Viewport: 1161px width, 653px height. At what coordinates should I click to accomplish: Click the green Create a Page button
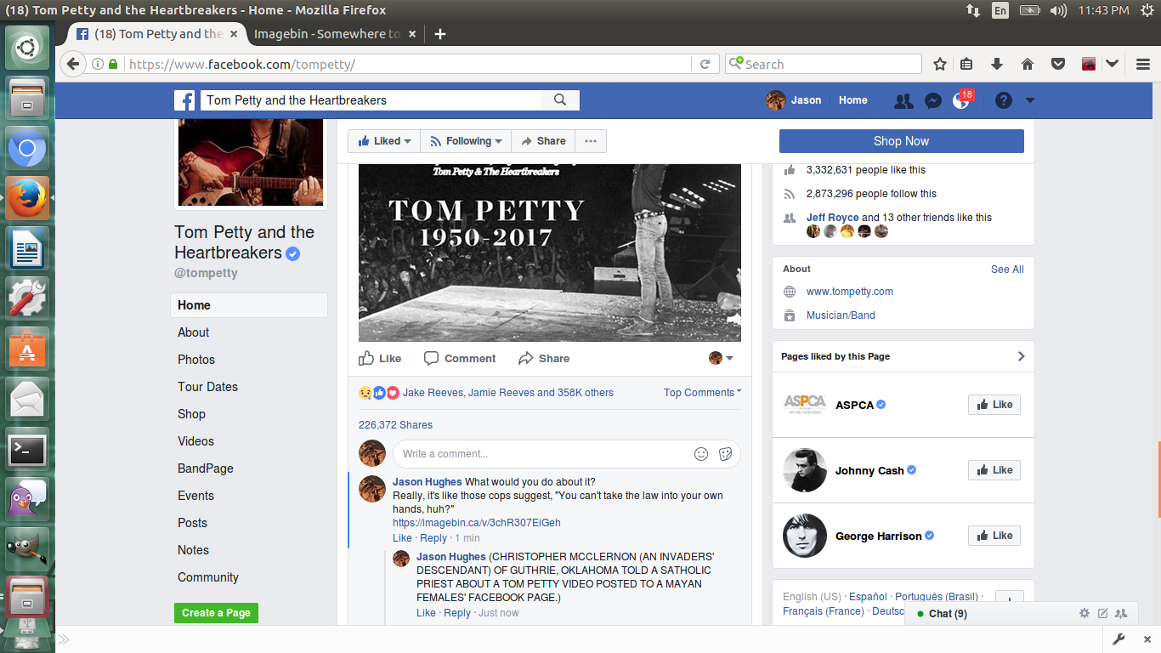216,613
